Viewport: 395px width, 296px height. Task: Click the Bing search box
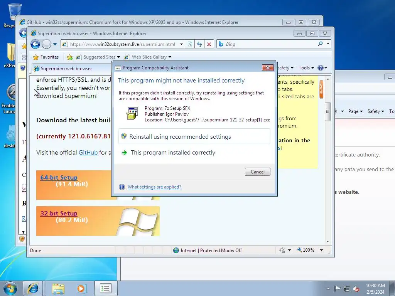267,44
